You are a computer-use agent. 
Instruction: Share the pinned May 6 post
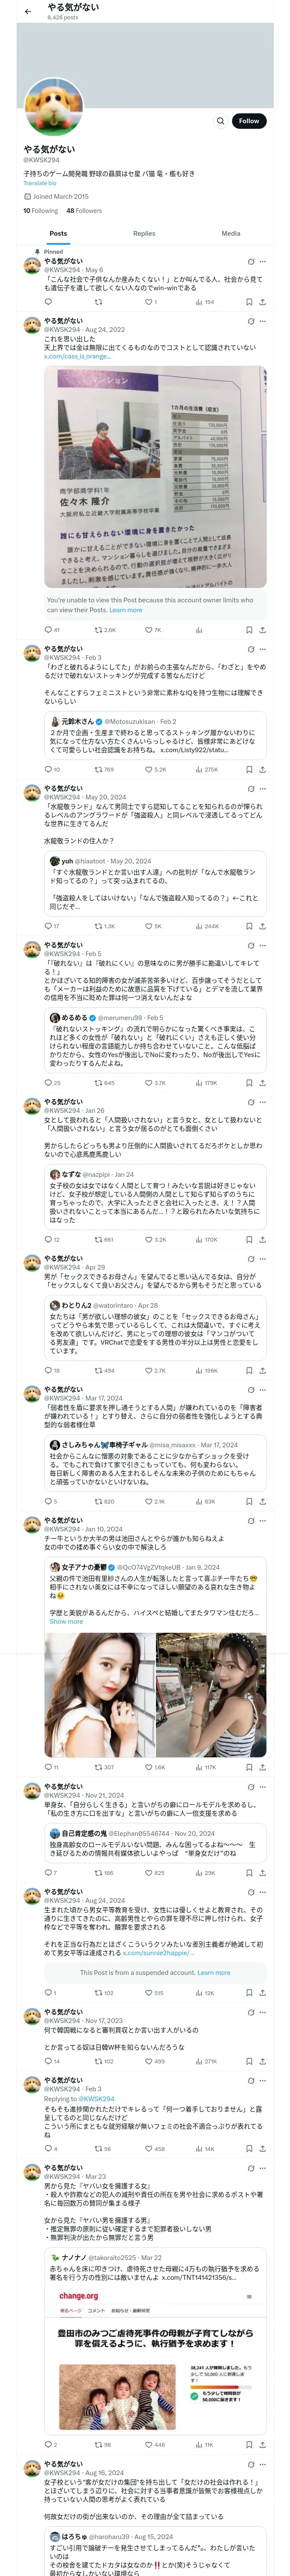[262, 301]
